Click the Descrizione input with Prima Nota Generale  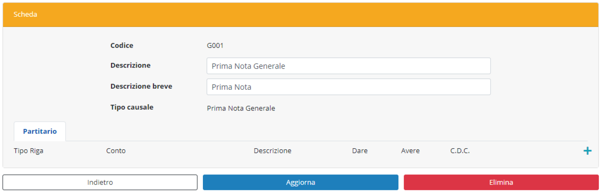coord(348,66)
